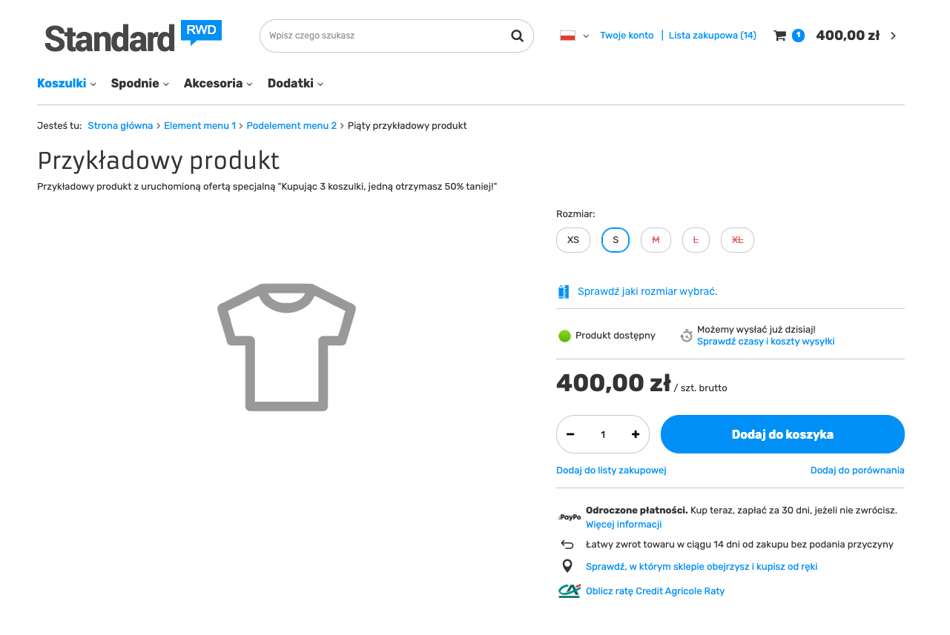Viewport: 950px width, 635px height.
Task: Click the Dodaj do koszyka button
Action: point(782,434)
